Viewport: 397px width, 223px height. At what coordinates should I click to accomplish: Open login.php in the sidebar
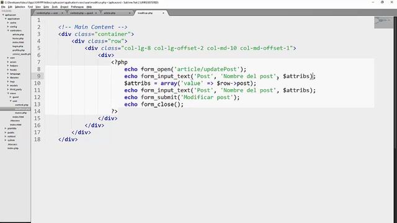18,46
